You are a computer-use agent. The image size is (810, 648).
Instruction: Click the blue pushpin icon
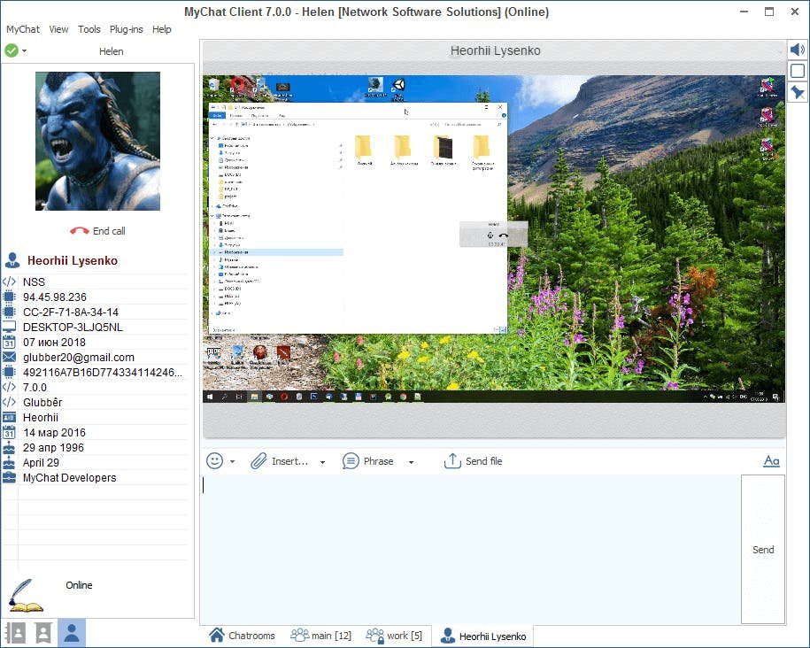(798, 92)
